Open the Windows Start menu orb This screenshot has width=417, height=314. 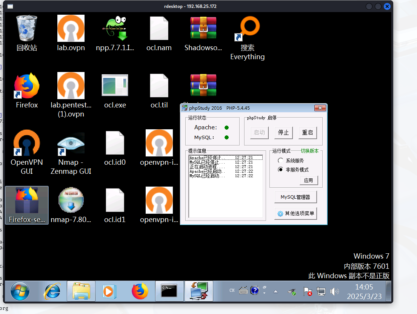[x=20, y=291]
